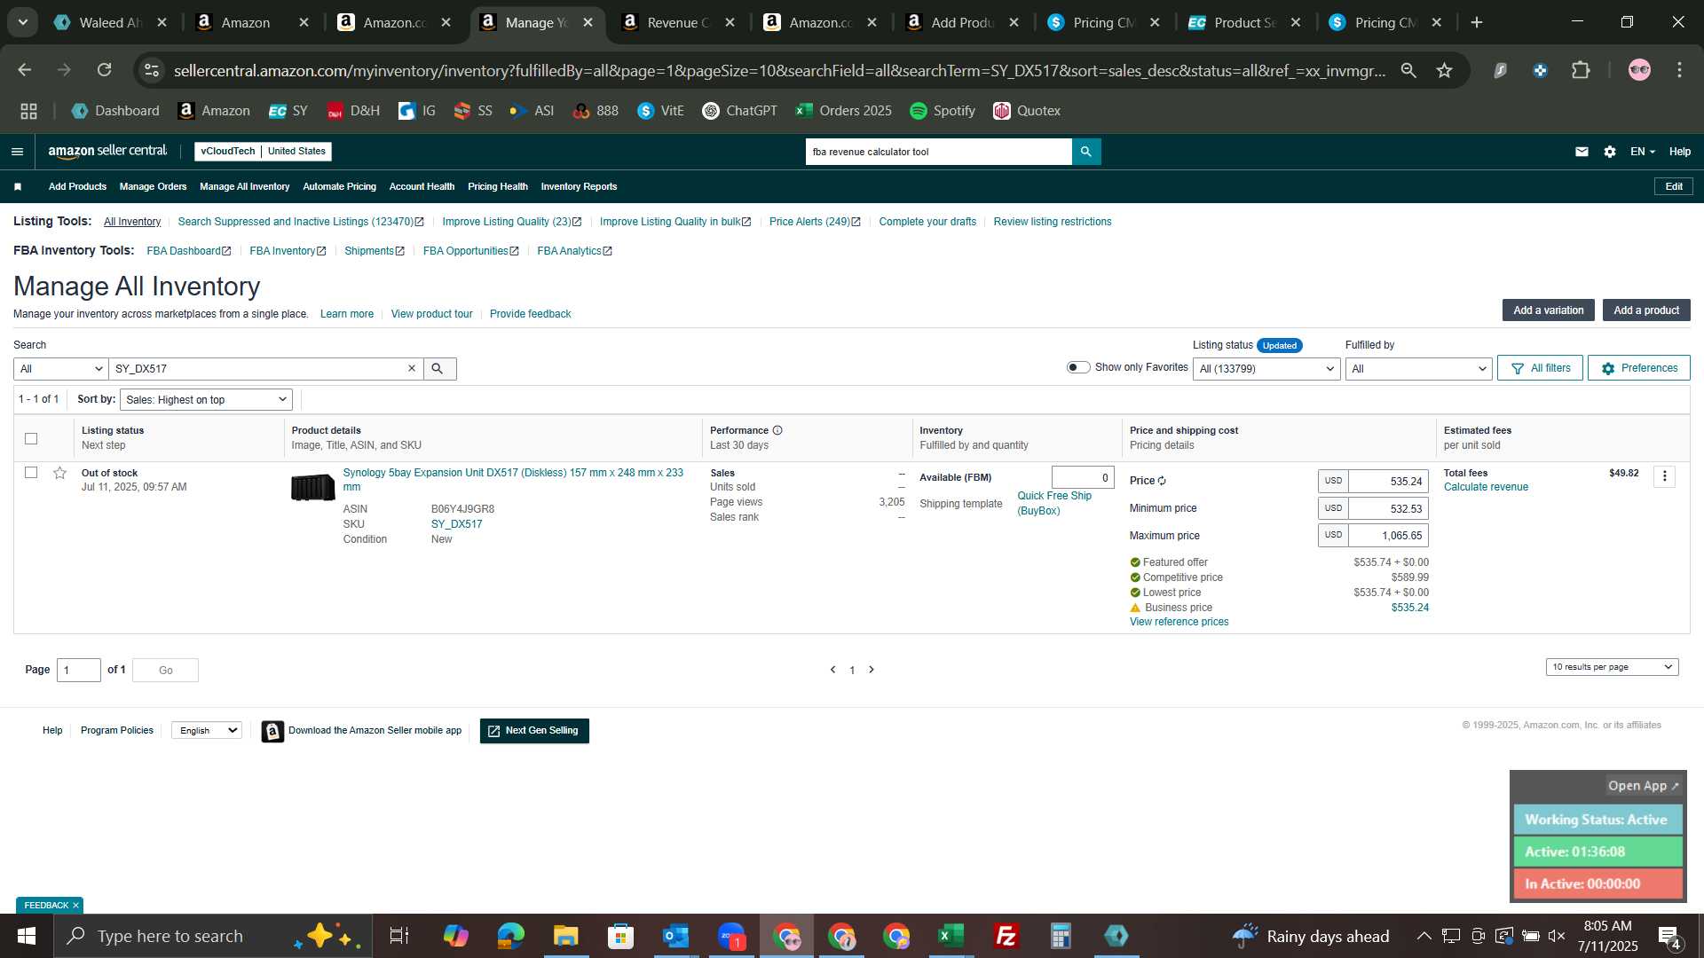This screenshot has width=1704, height=958.
Task: Open the Chrome extensions puzzle icon
Action: pyautogui.click(x=1581, y=70)
